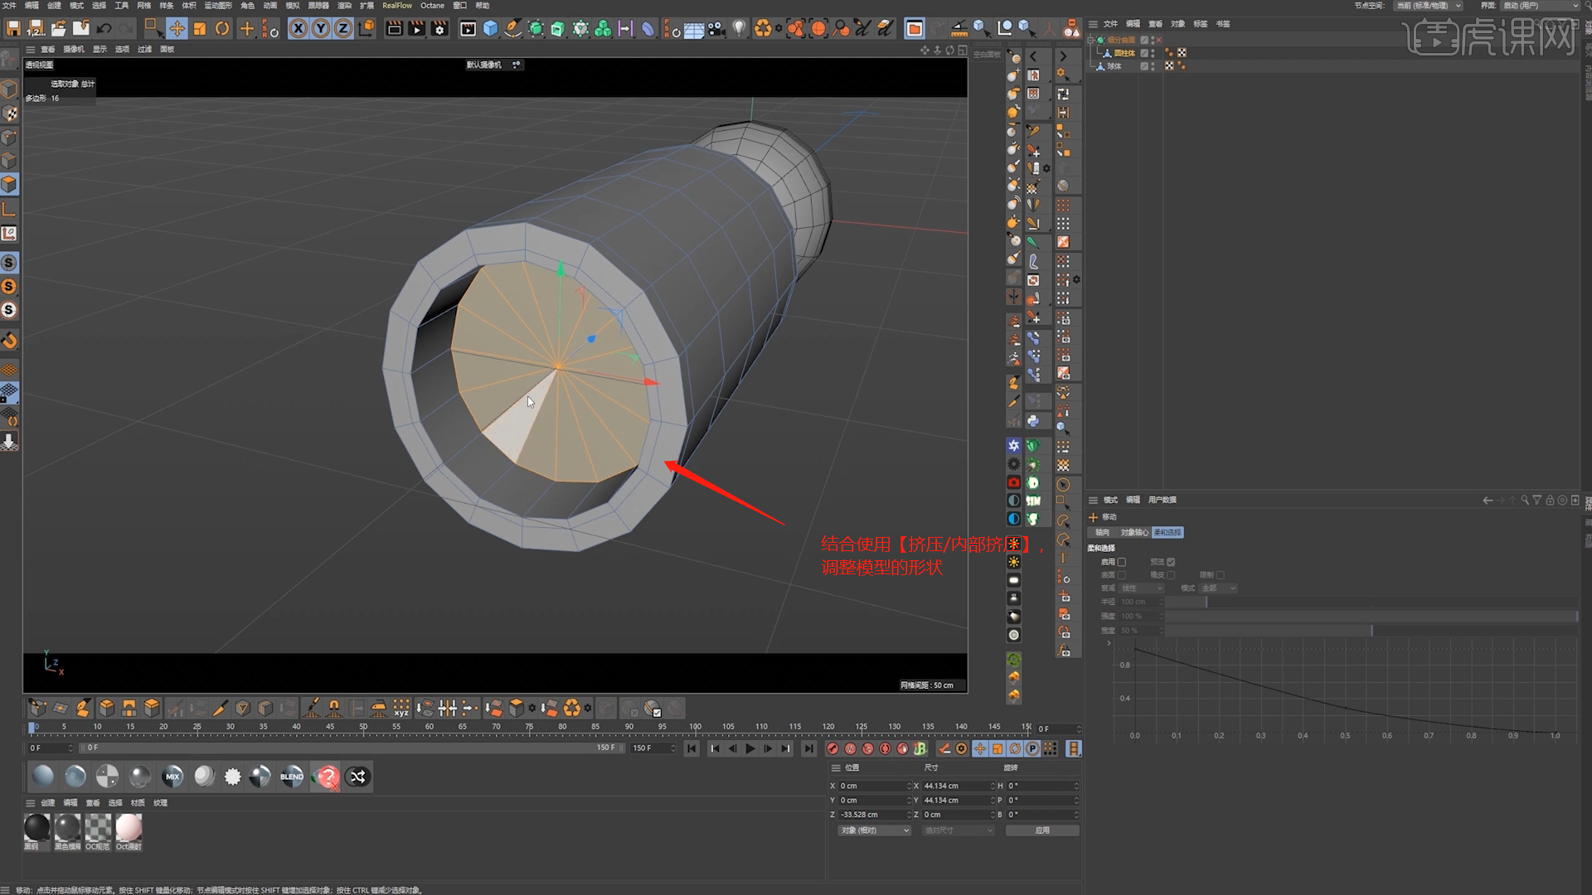Screen dimensions: 1592x895
Task: Select the BLEND material preset
Action: pos(292,776)
